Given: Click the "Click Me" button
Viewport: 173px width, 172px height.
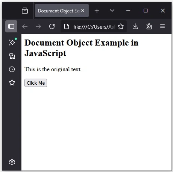Looking at the screenshot, I should pyautogui.click(x=36, y=83).
